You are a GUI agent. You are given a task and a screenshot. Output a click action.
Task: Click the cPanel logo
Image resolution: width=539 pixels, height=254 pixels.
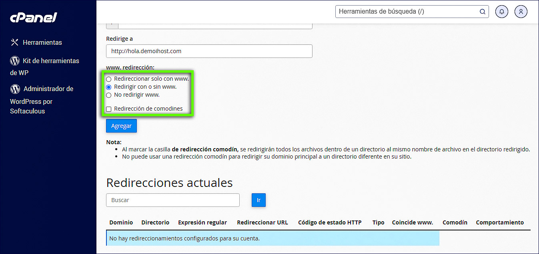coord(33,17)
